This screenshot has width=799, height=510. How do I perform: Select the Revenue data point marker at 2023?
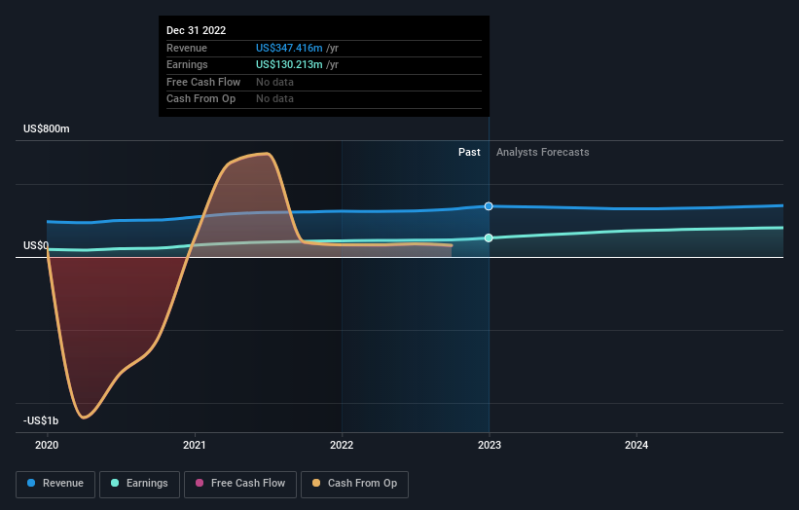tap(489, 206)
